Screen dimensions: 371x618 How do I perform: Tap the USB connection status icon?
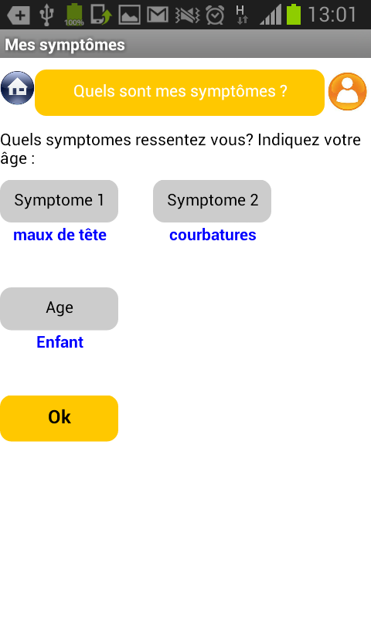pos(46,15)
